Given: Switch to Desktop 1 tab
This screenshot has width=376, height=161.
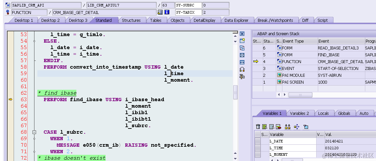Looking at the screenshot, I should [x=23, y=20].
